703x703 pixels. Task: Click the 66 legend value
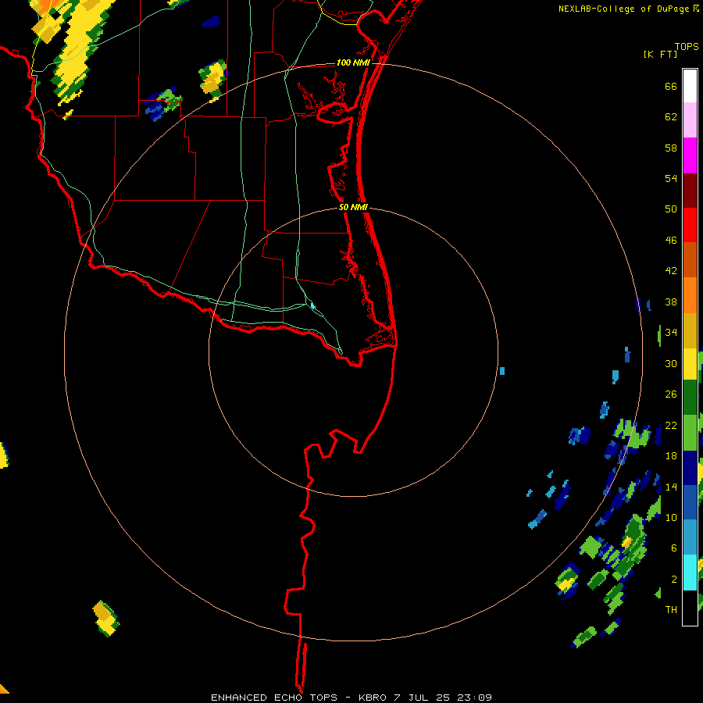[671, 87]
